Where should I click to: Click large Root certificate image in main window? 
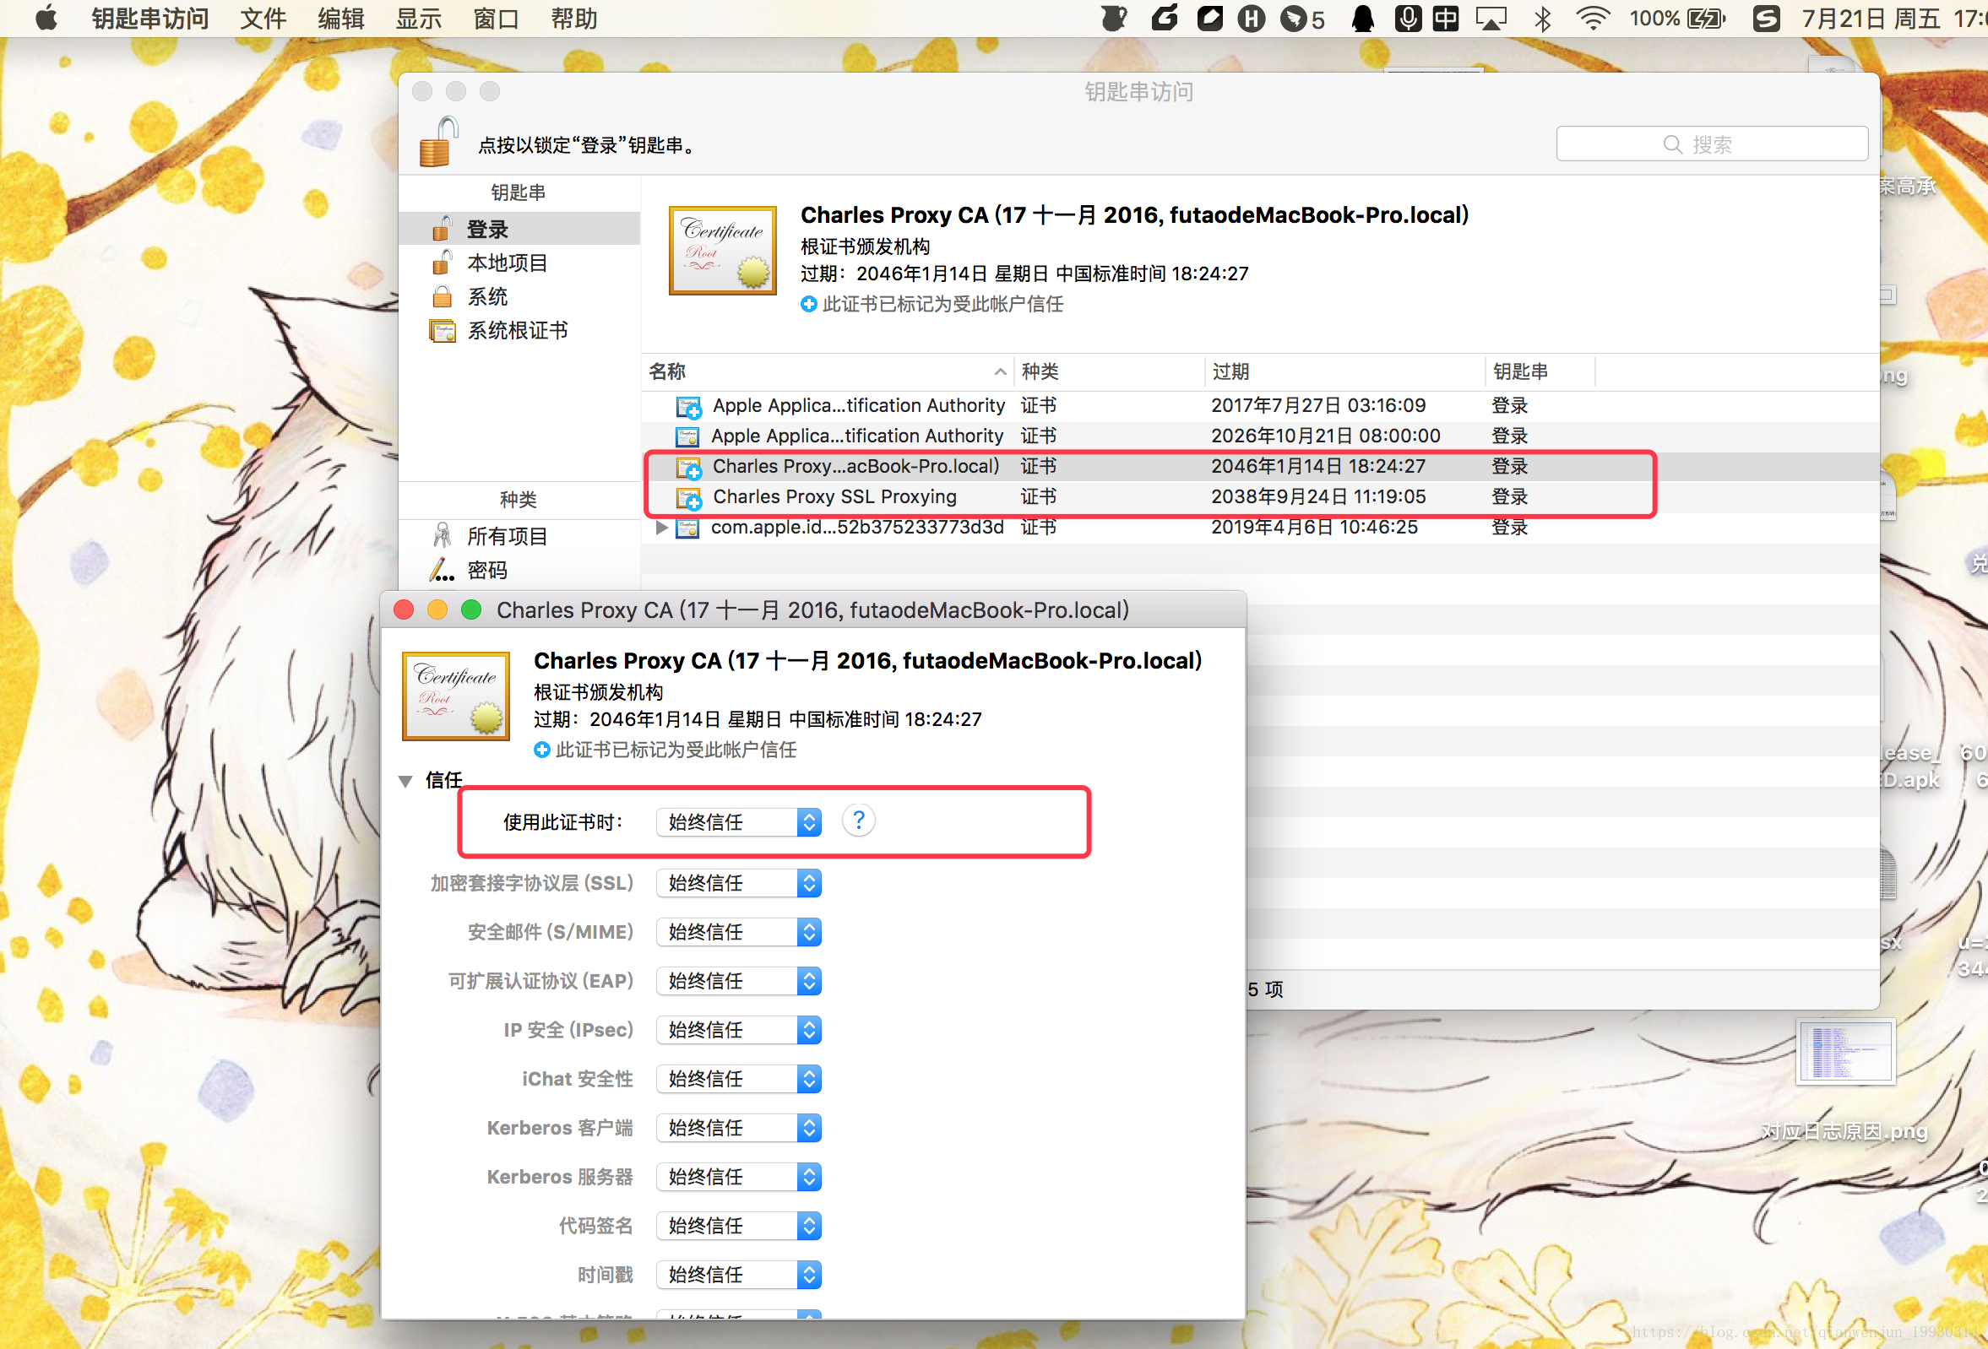pyautogui.click(x=723, y=251)
